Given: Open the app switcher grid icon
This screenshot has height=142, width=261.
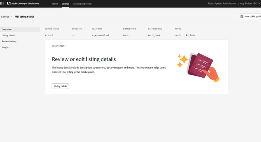Looking at the screenshot, I should [x=2, y=3].
